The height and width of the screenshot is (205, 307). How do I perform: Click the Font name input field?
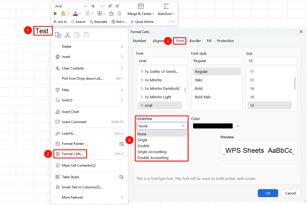pos(162,61)
